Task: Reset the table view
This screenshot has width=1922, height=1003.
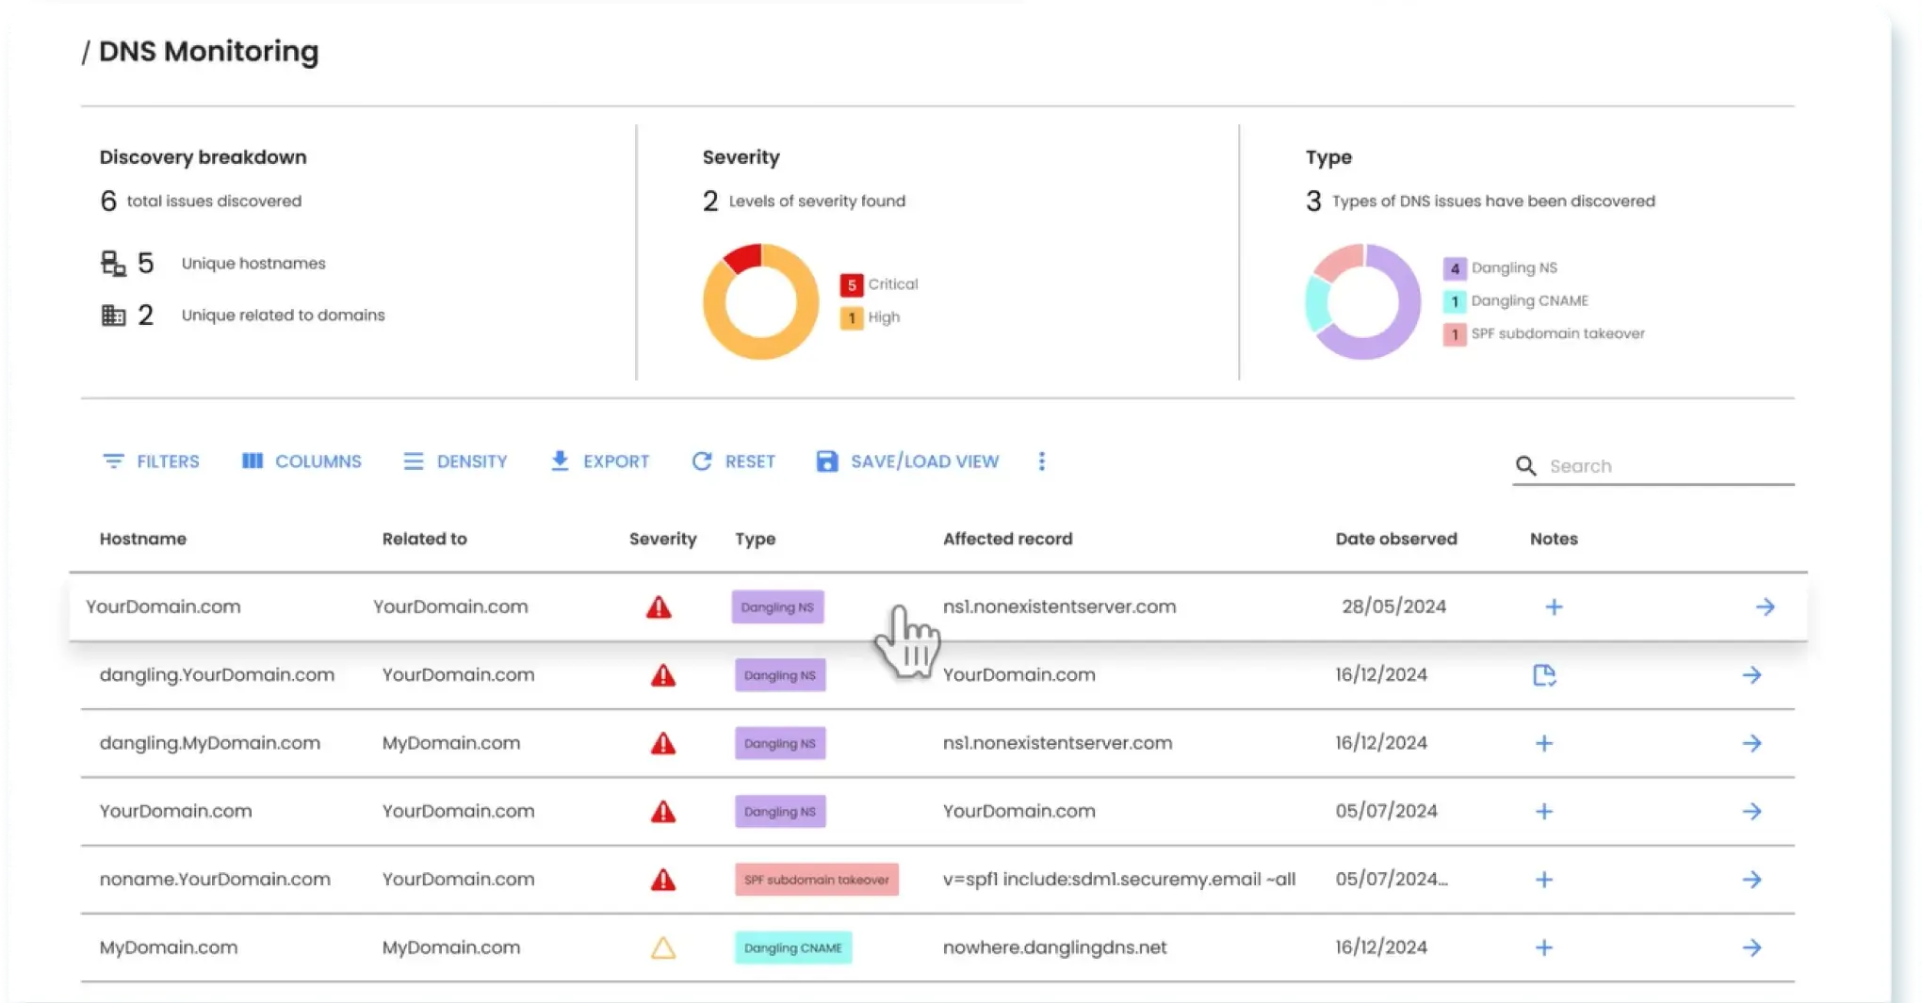Action: pyautogui.click(x=734, y=461)
